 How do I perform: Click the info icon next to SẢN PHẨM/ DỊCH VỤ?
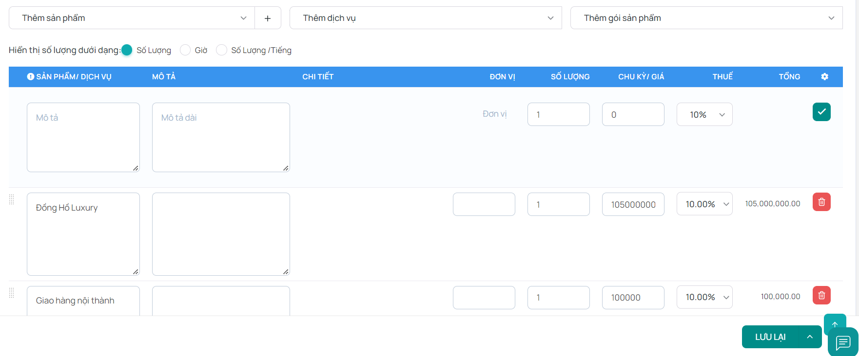(x=31, y=76)
